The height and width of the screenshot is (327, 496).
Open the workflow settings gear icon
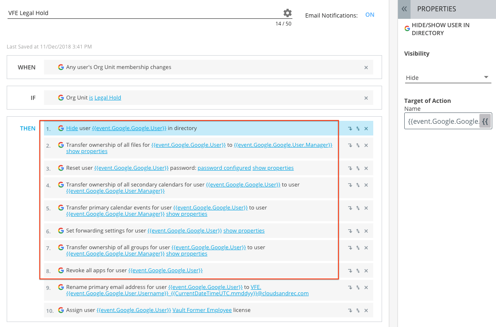287,13
